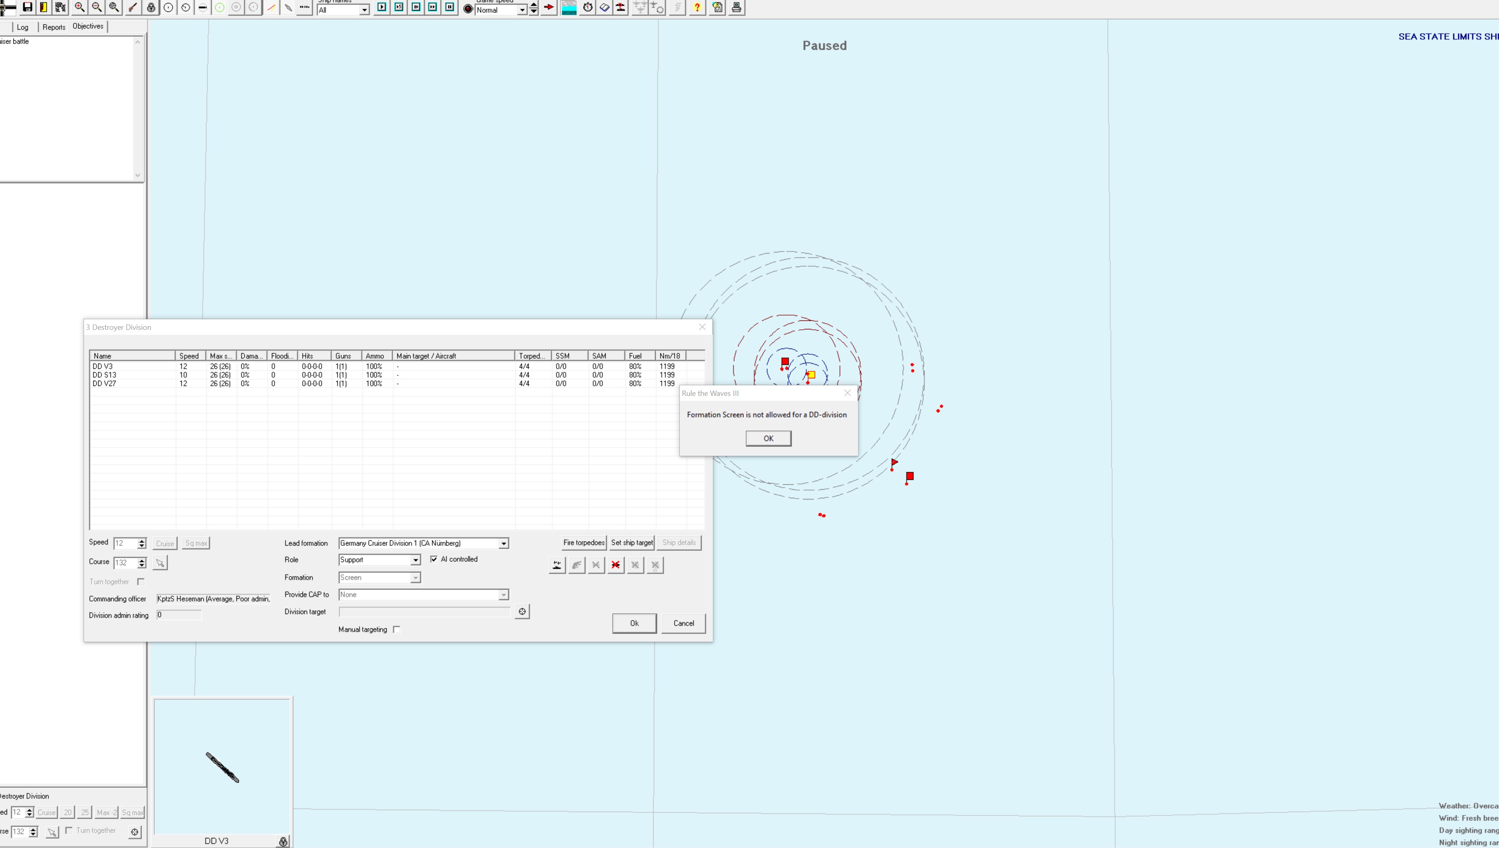Click the open book toolbar icon
Screen dimensions: 1499x848
[604, 8]
